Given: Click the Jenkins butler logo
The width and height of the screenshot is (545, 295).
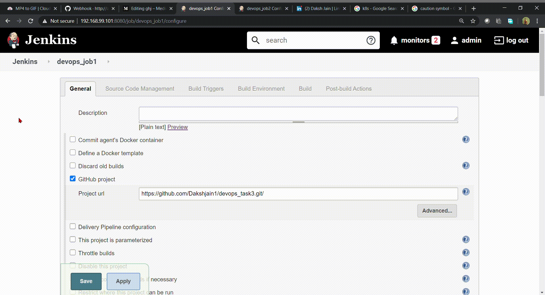Looking at the screenshot, I should tap(13, 40).
